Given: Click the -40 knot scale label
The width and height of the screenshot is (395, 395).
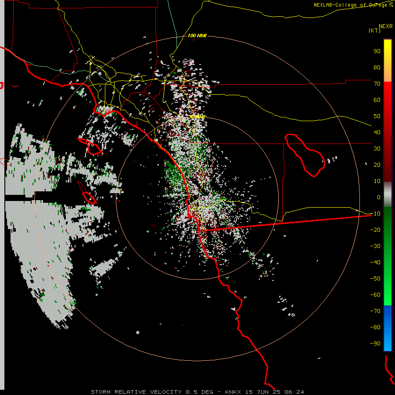Looking at the screenshot, I should coord(375,262).
